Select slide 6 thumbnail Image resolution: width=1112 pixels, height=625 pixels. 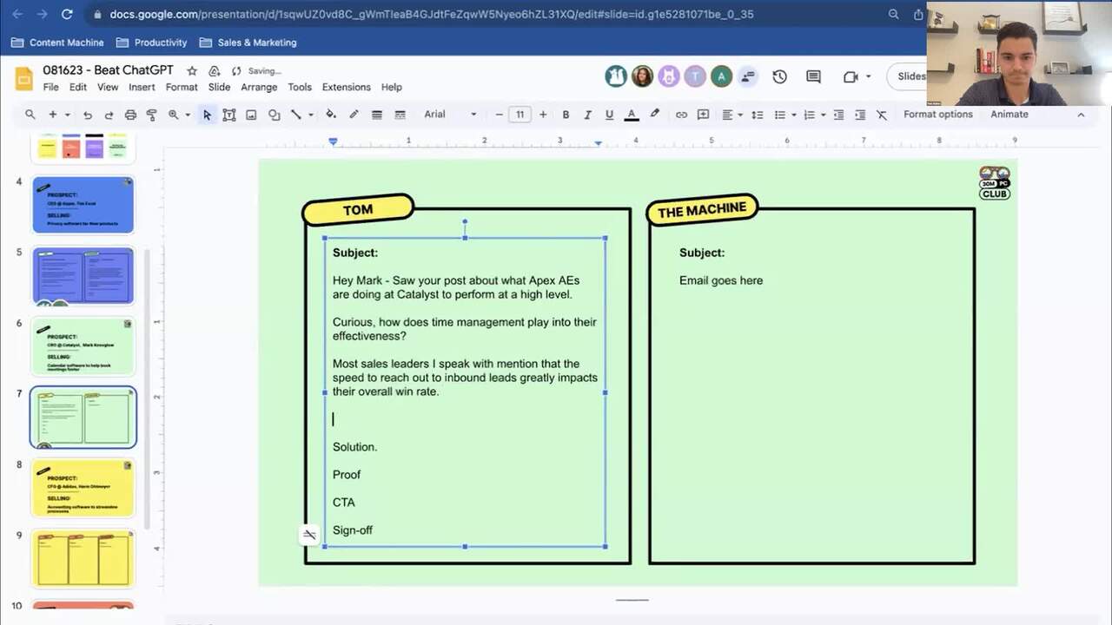(x=83, y=346)
